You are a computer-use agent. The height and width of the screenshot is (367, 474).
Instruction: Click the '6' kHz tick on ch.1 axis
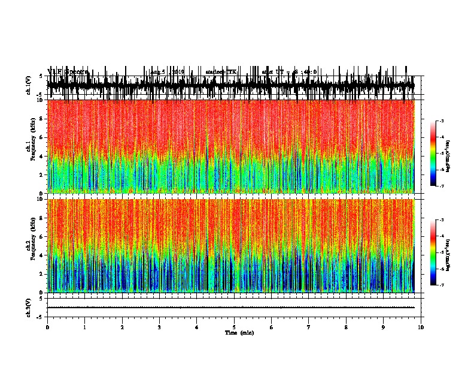(42, 137)
